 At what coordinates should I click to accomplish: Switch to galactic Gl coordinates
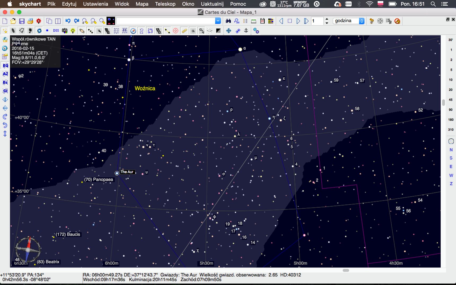(5, 91)
